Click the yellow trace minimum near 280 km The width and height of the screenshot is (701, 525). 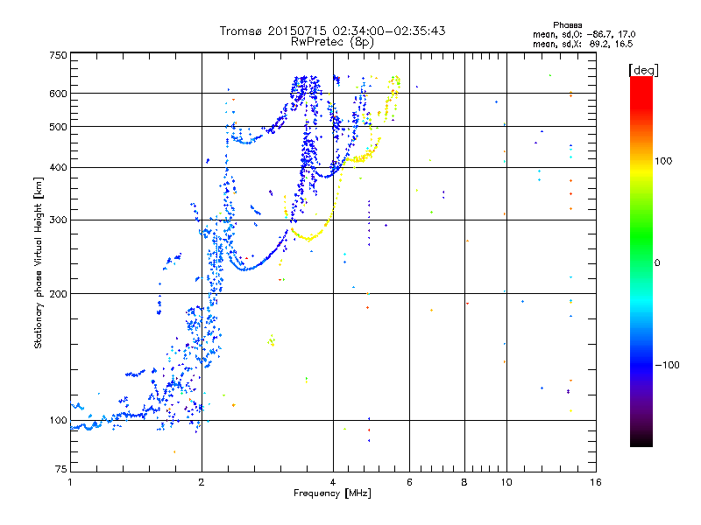tap(308, 239)
